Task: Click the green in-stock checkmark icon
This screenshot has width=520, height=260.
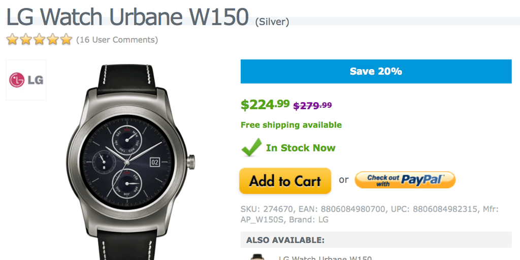Action: pyautogui.click(x=251, y=148)
